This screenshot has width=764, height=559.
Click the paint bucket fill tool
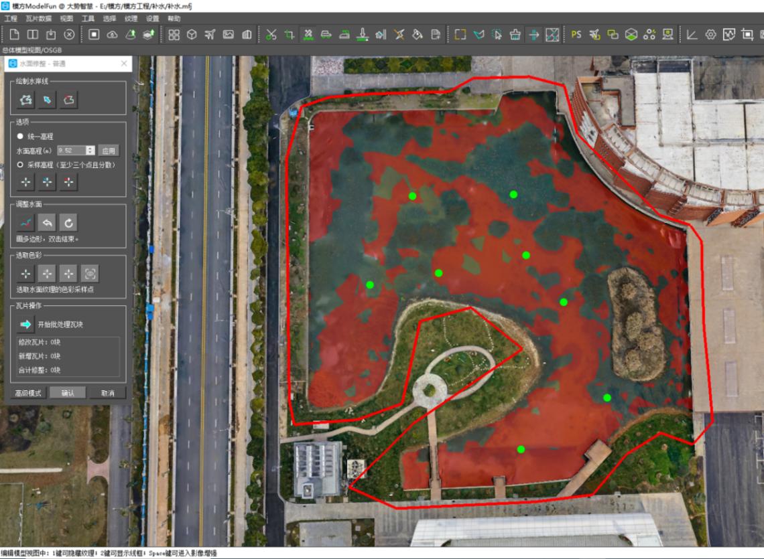(418, 35)
